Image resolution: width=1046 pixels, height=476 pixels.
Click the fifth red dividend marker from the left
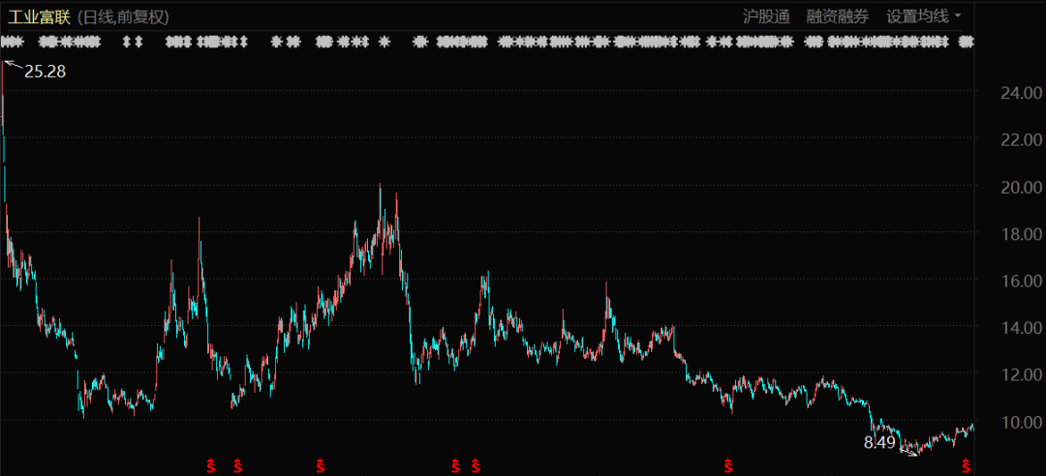click(476, 466)
